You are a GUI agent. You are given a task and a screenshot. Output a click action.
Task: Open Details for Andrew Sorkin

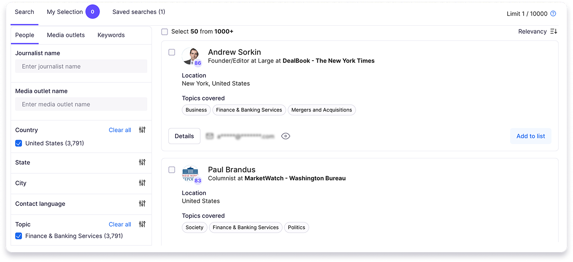coord(184,136)
